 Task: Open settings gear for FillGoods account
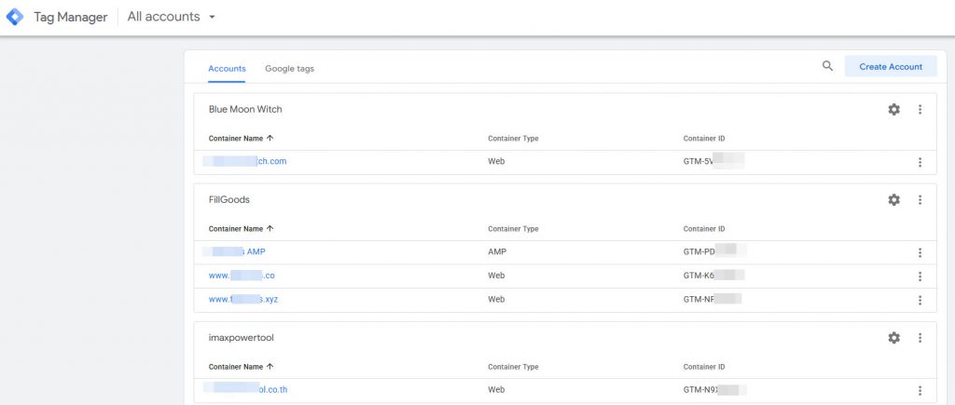(893, 199)
